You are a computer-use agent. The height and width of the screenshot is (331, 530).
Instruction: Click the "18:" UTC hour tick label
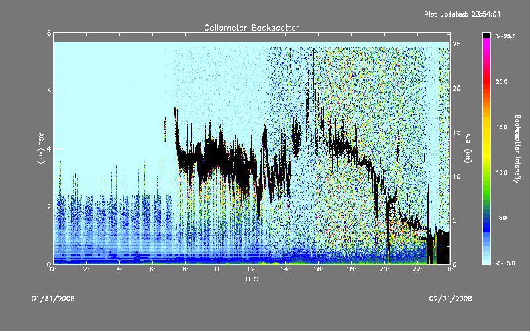pyautogui.click(x=352, y=269)
